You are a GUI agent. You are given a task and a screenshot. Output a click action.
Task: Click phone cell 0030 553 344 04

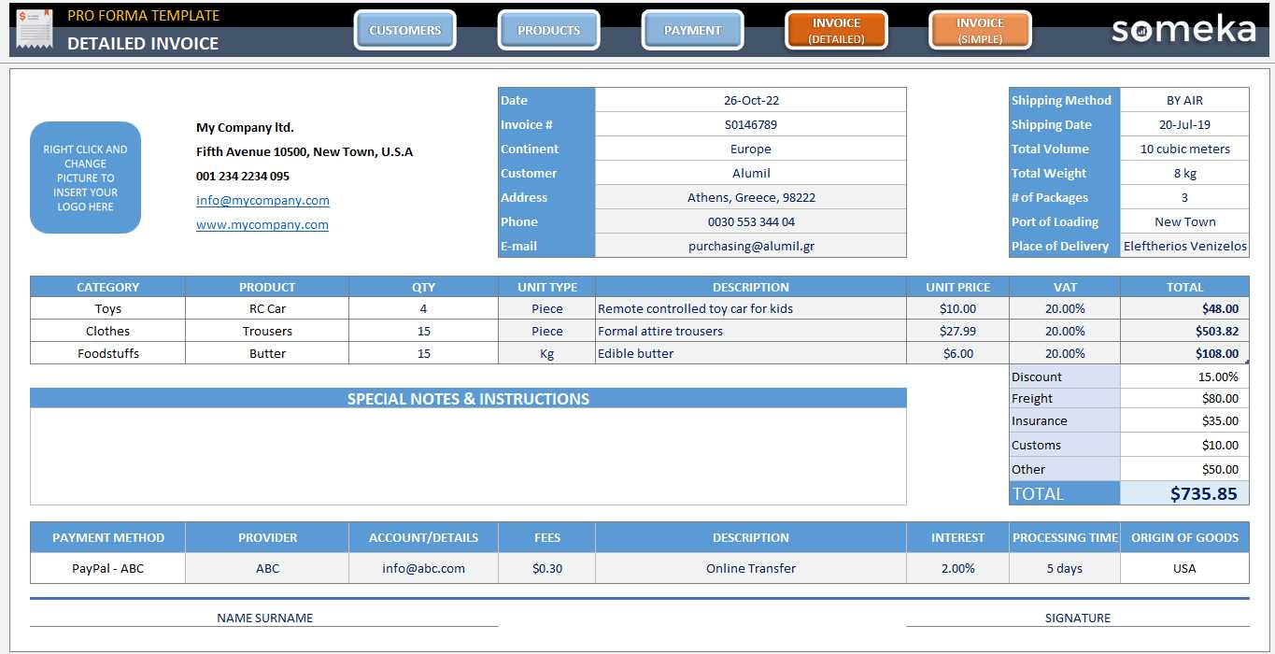[x=751, y=221]
